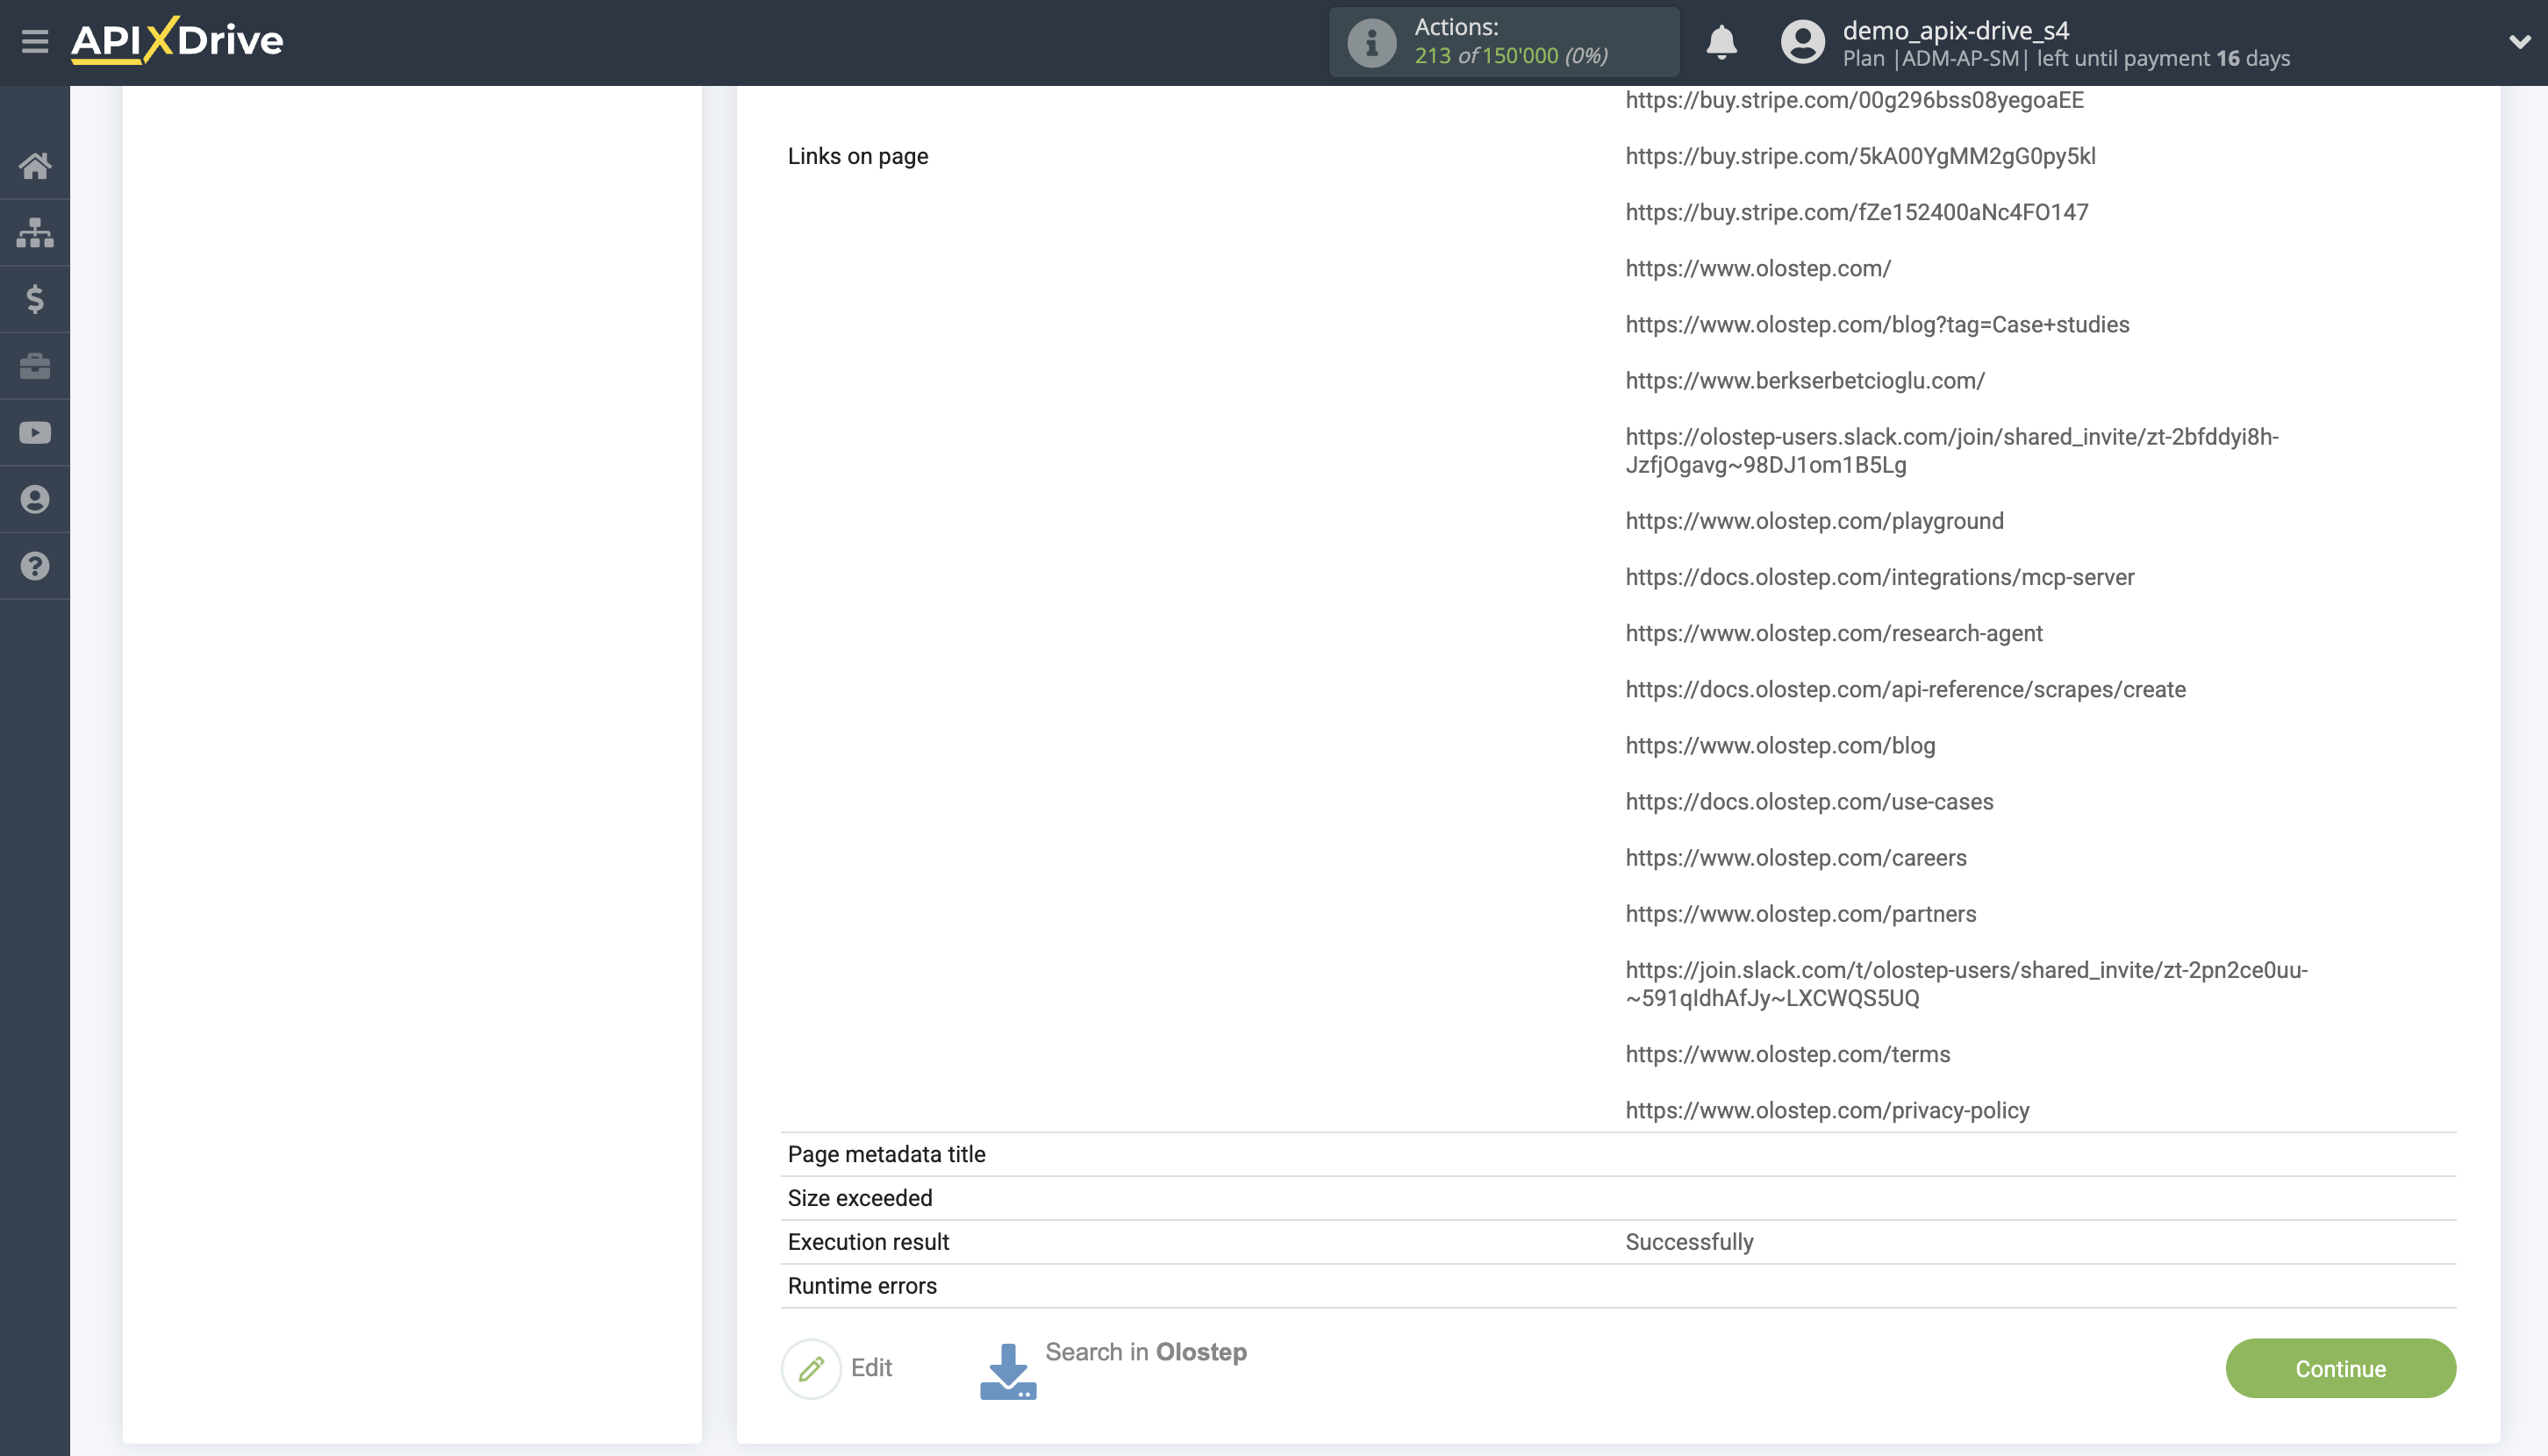Screen dimensions: 2548x1456
Task: Open the Billing (dollar) section
Action: click(35, 299)
